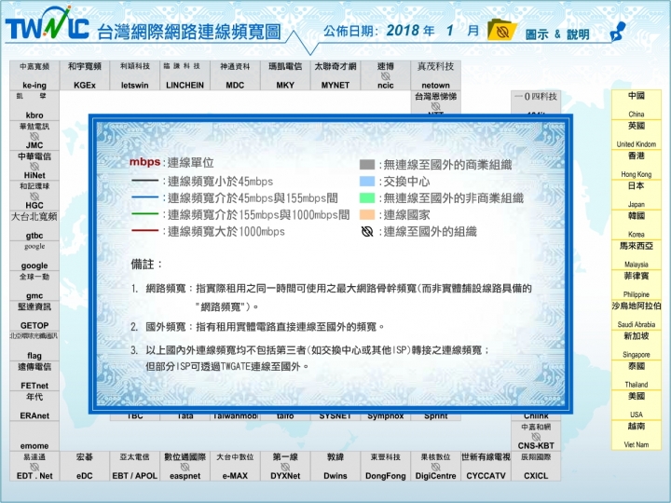Select the DongFong 東豐科技 cell
Screen dimensions: 671x503
[x=386, y=467]
